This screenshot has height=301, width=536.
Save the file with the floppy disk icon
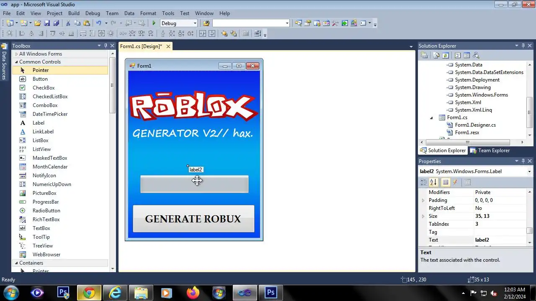47,23
